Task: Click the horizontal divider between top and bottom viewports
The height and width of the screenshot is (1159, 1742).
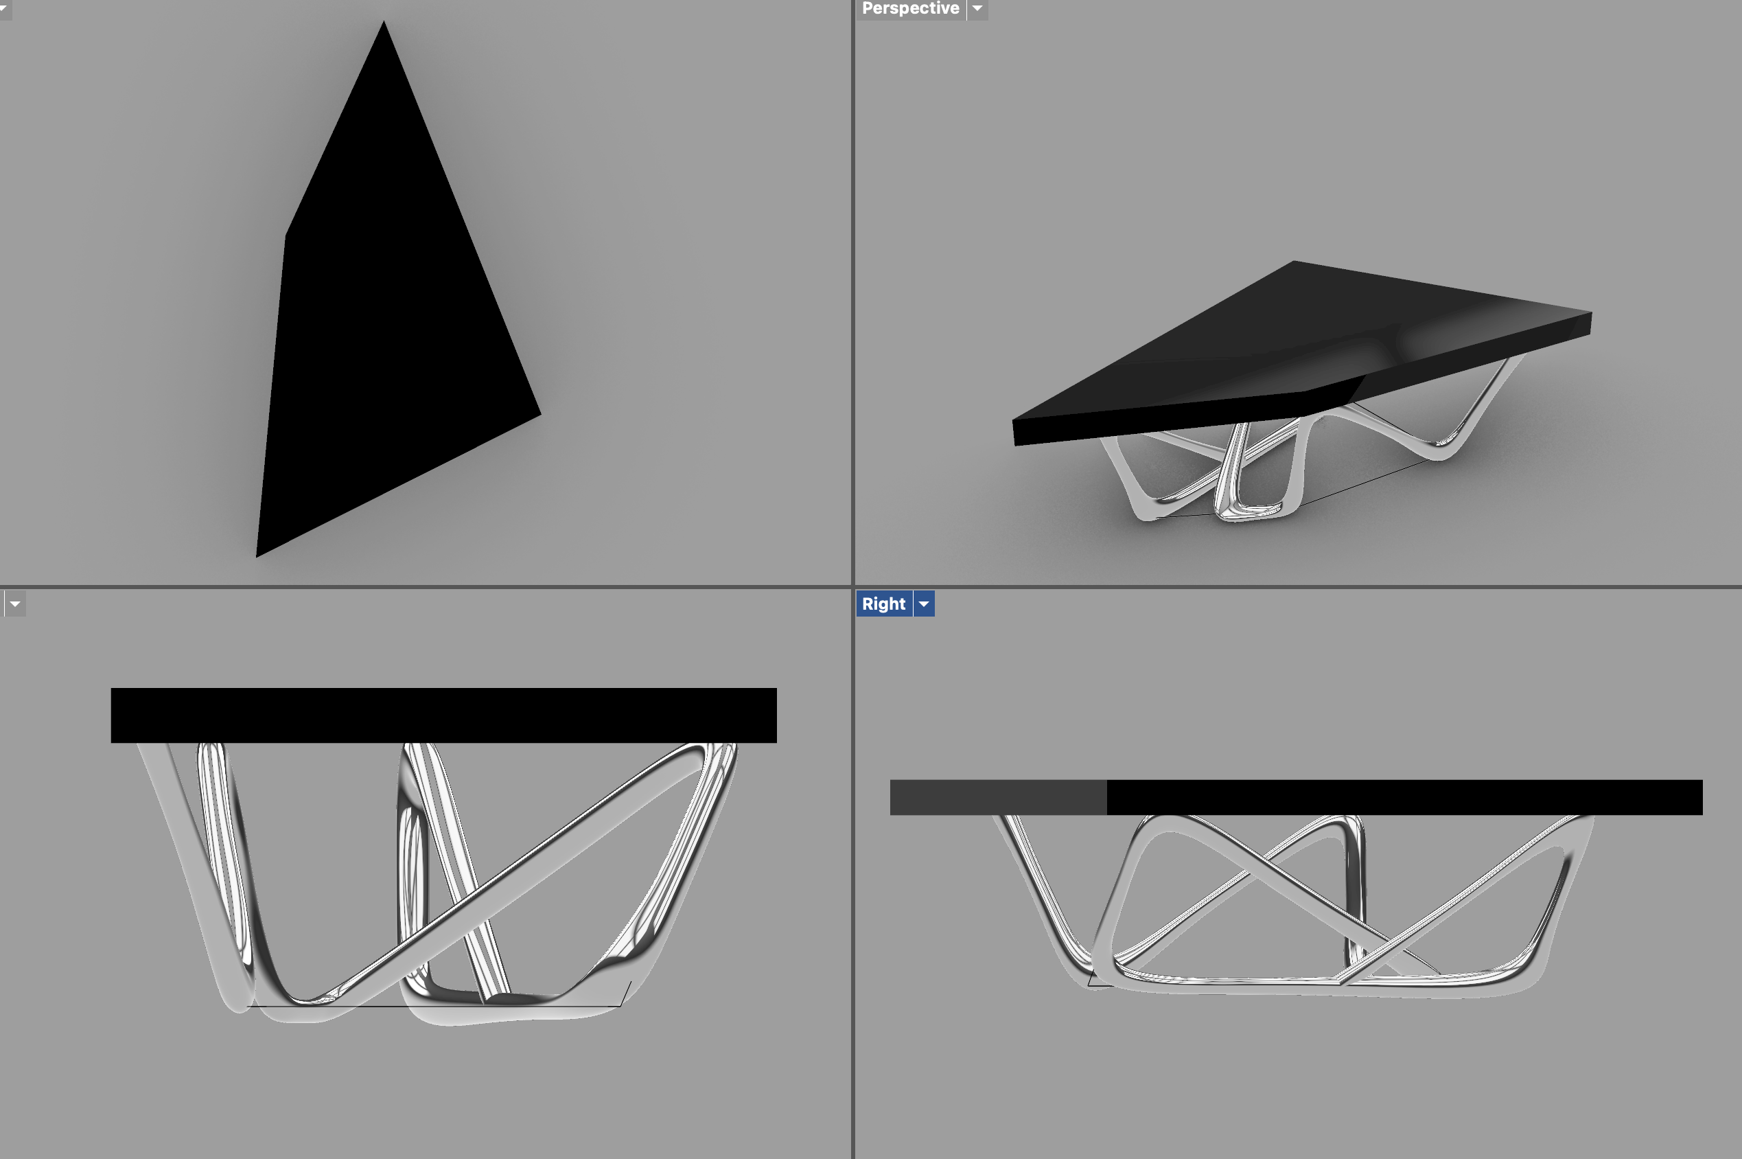Action: coord(443,587)
